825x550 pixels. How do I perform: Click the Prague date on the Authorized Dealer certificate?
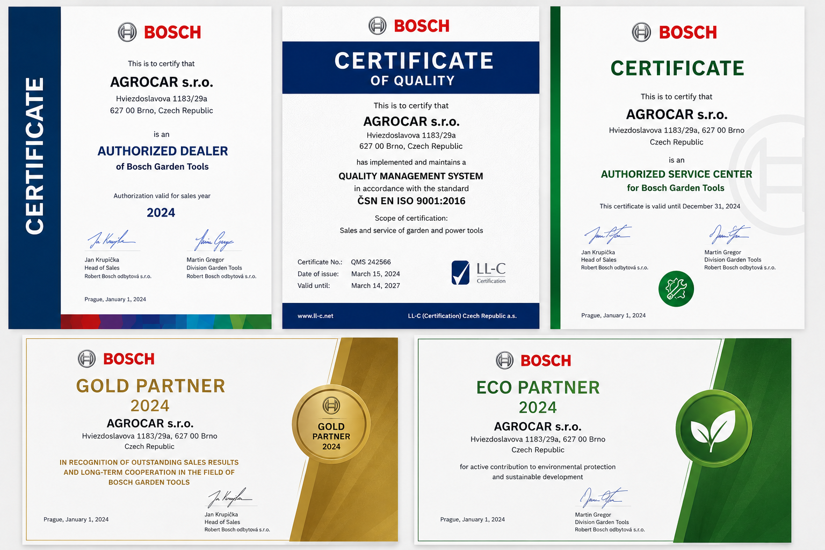point(115,299)
